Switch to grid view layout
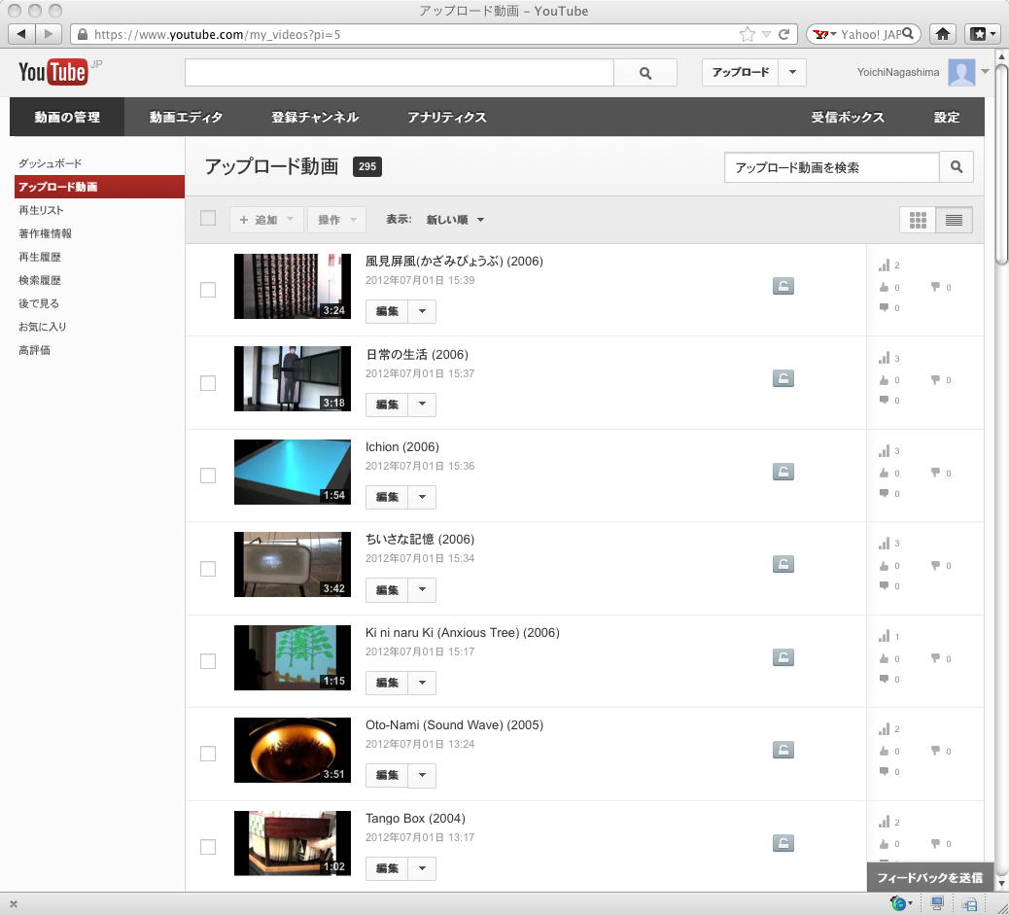 [x=918, y=220]
